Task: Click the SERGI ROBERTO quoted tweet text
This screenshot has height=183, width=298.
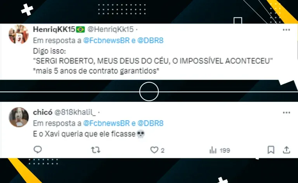Action: click(x=153, y=61)
